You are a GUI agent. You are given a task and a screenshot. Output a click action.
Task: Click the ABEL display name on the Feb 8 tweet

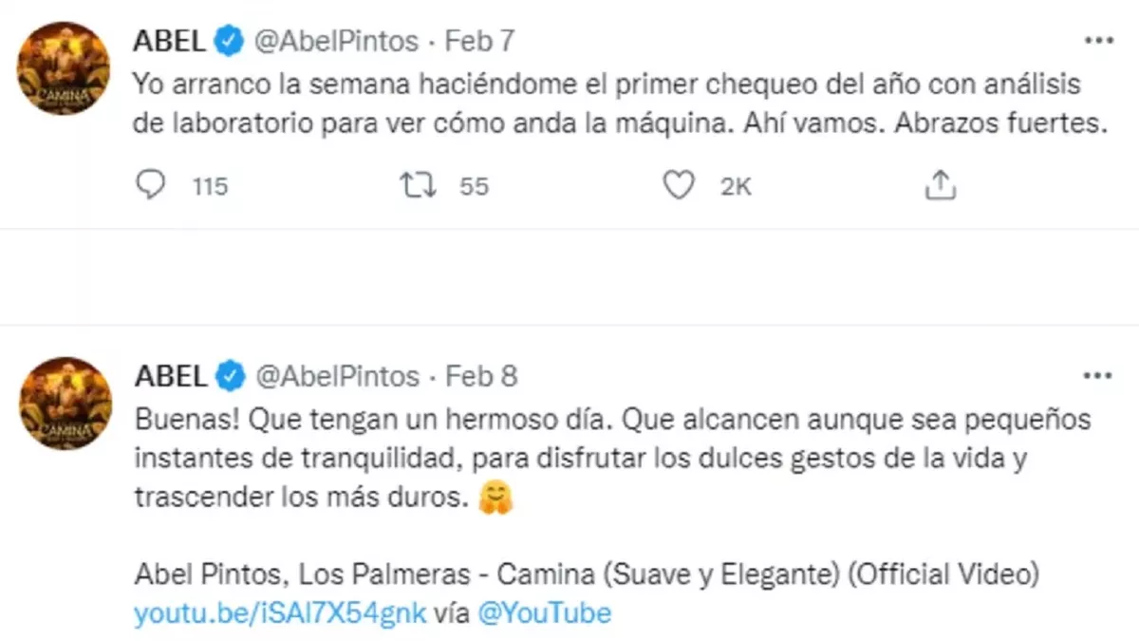click(x=171, y=377)
